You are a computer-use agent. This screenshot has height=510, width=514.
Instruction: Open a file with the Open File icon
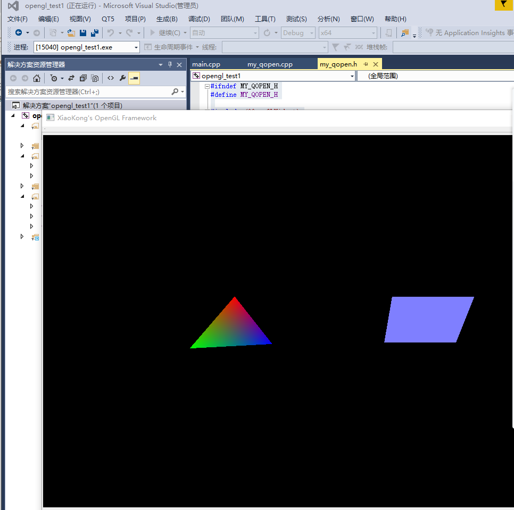[71, 33]
